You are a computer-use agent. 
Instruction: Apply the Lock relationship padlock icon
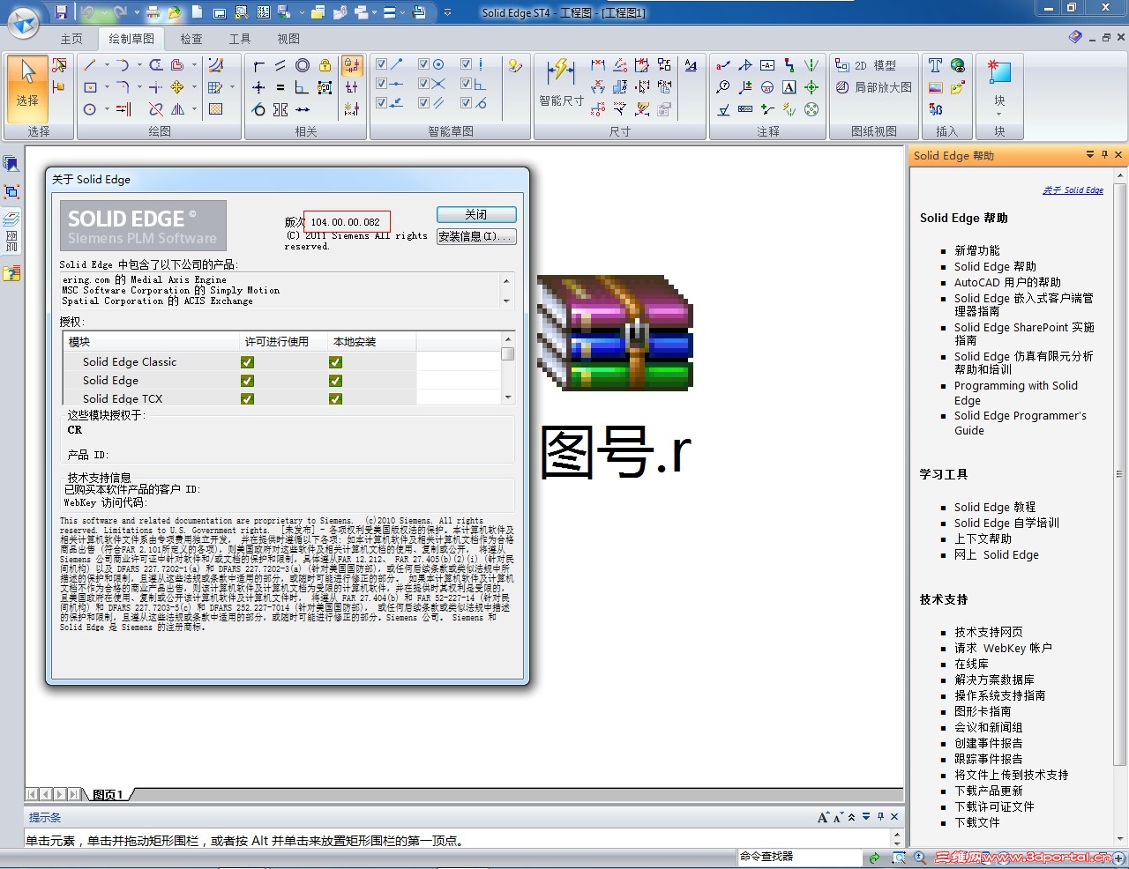(325, 65)
